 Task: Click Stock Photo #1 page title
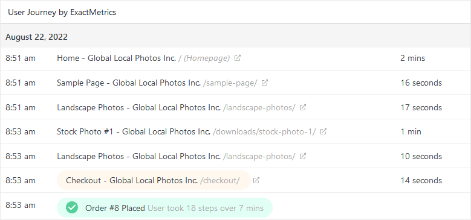click(134, 132)
